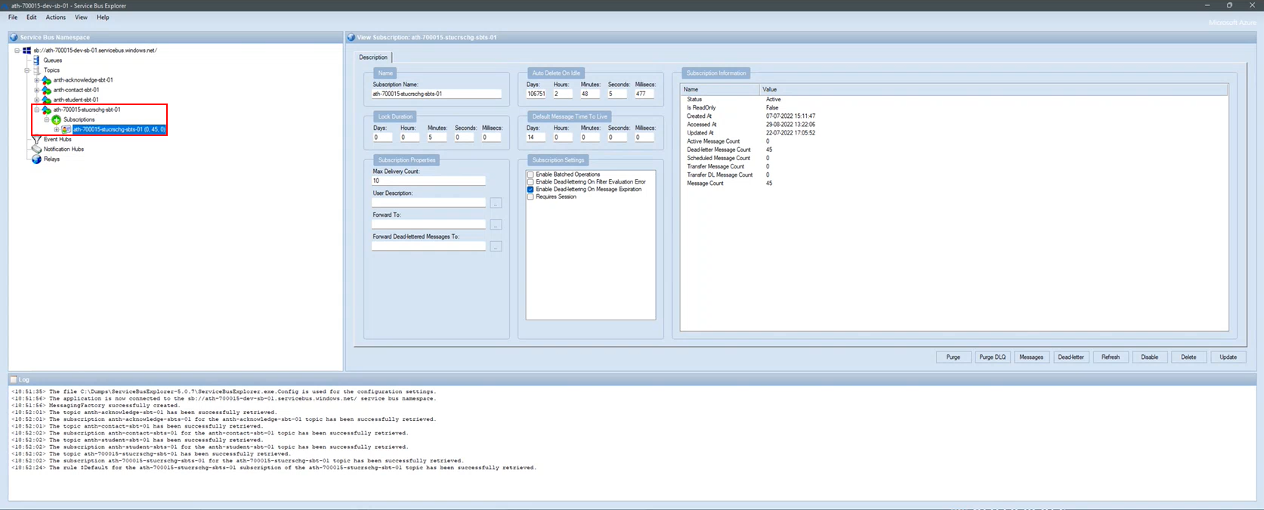The height and width of the screenshot is (510, 1264).
Task: Collapse the sb://ath-700015-dev-sb-01 namespace root node
Action: (x=17, y=51)
